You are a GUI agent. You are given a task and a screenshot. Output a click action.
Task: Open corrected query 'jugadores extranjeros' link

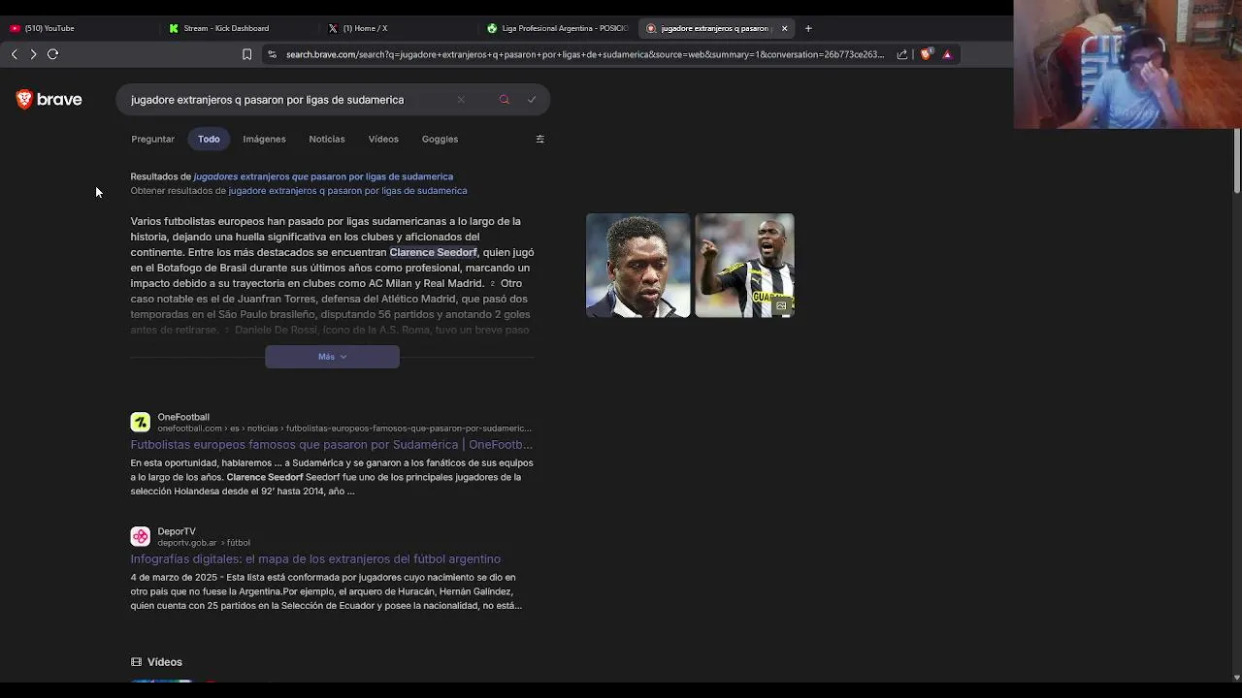click(323, 176)
